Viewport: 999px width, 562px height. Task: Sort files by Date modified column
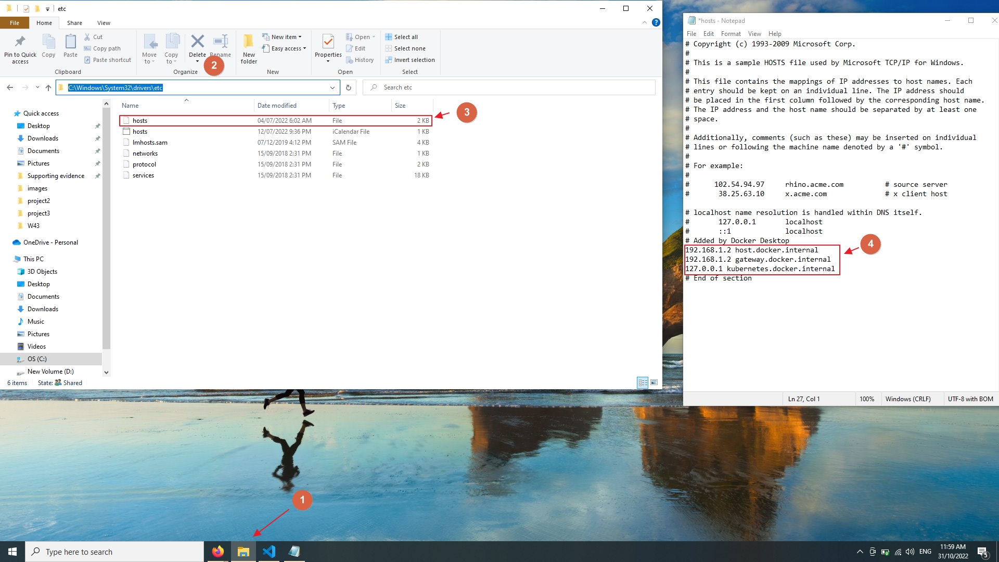(x=277, y=106)
